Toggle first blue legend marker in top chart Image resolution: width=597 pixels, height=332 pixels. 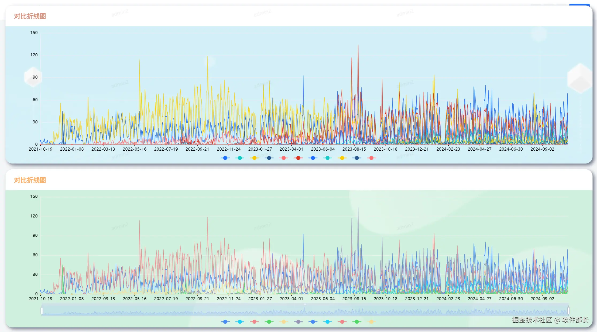coord(225,158)
